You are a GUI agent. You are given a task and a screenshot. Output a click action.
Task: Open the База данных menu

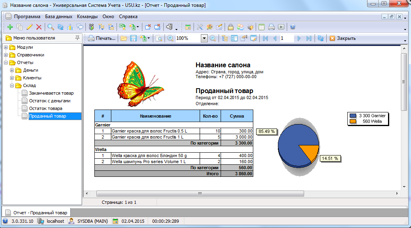[59, 17]
